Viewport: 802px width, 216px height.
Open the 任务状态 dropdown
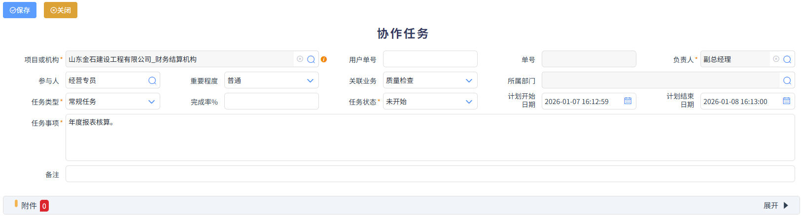pos(469,102)
